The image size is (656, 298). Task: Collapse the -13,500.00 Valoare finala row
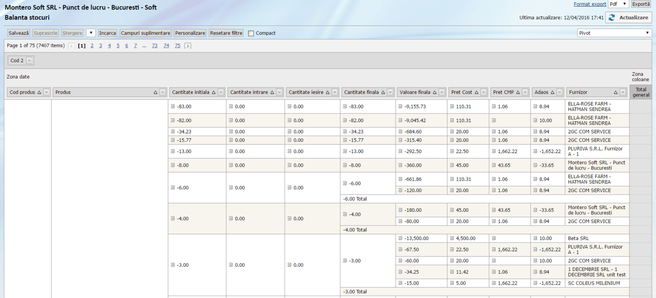pos(400,238)
